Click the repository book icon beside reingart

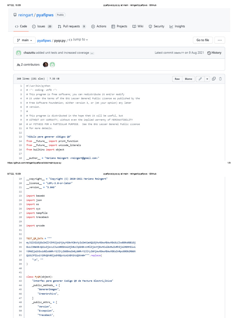[x=15, y=15]
